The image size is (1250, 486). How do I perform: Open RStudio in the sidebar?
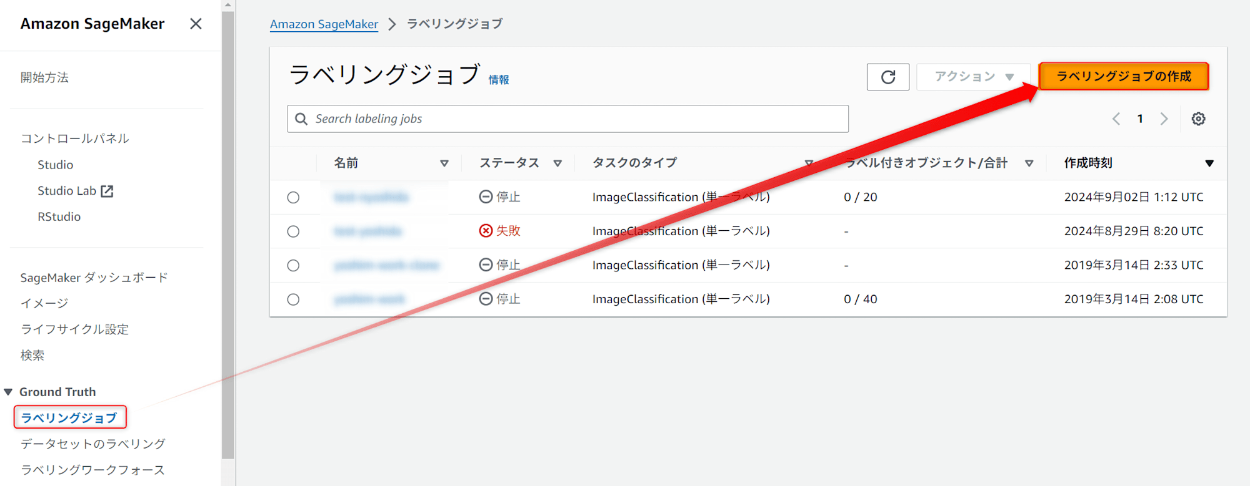pyautogui.click(x=59, y=216)
